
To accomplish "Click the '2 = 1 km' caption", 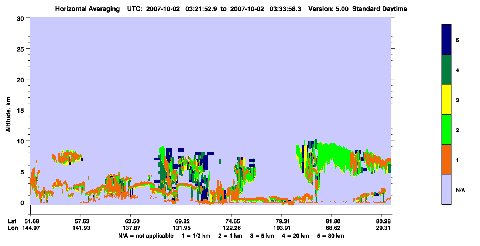I will [230, 236].
